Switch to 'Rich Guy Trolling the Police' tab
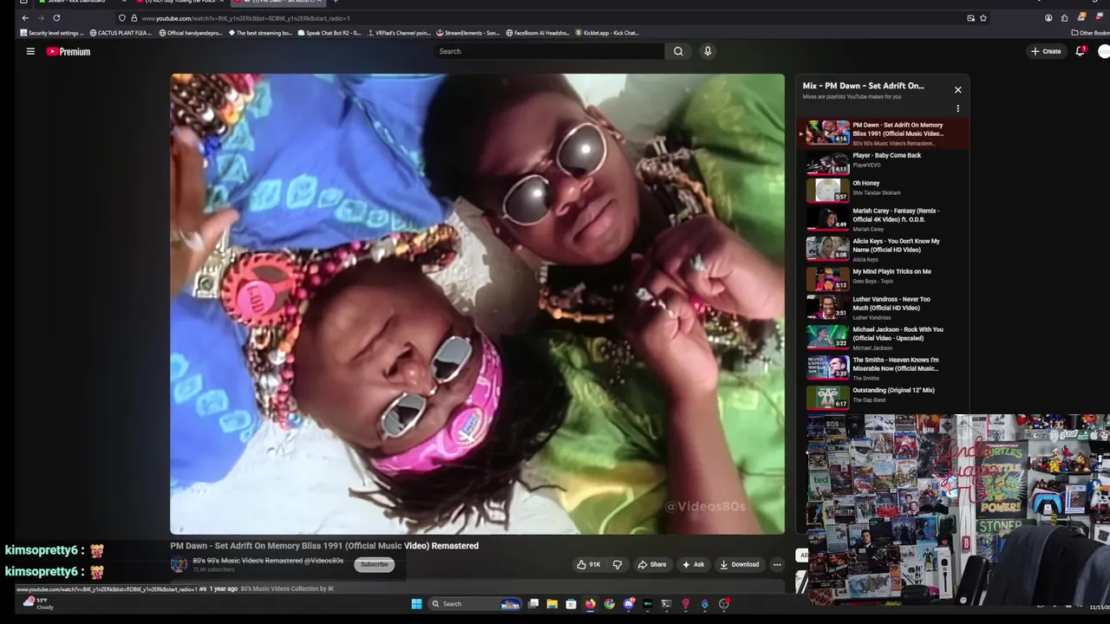Screen dimensions: 1110x624 click(180, 2)
